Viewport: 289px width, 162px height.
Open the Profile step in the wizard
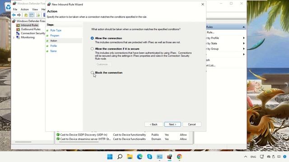pos(53,46)
